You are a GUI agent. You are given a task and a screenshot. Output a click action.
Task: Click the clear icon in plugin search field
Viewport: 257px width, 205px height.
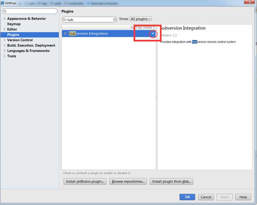coord(115,20)
